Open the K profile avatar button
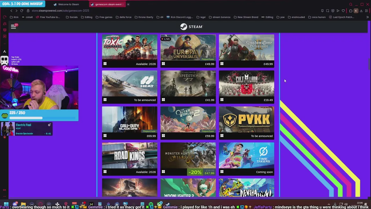The width and height of the screenshot is (371, 209). click(x=356, y=11)
